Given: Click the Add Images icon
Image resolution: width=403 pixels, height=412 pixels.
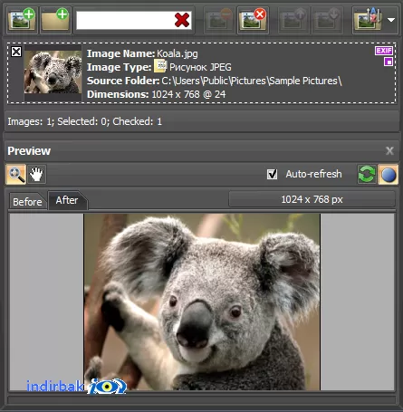Looking at the screenshot, I should pyautogui.click(x=22, y=20).
